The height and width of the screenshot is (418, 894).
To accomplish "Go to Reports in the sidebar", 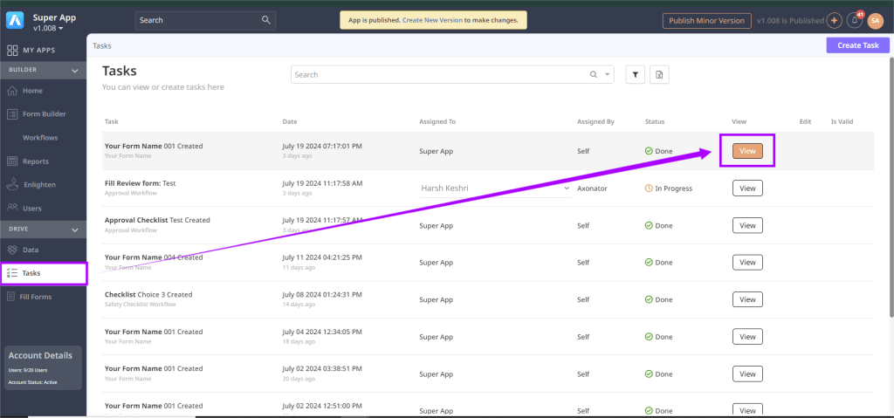I will coord(35,161).
